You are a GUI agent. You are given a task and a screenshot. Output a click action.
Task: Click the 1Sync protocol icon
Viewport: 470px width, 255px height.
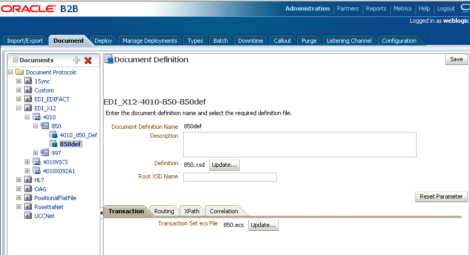coord(28,81)
